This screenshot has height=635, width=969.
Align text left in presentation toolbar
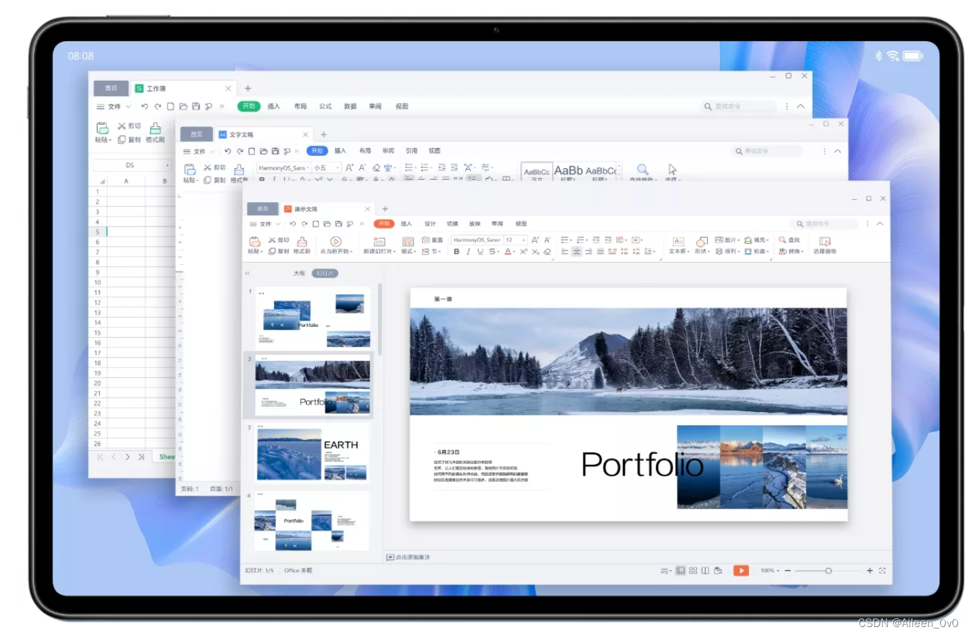click(x=565, y=252)
